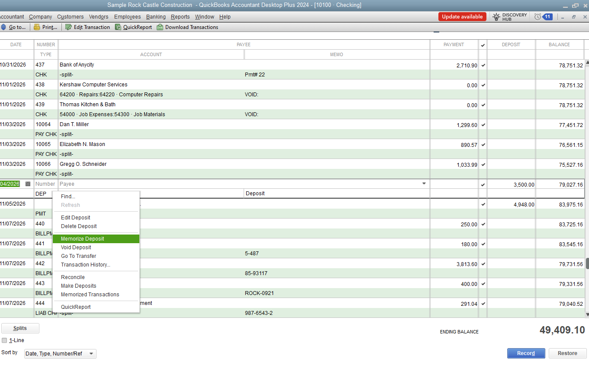Click the payee Thomas Kitchen & Bath
The image size is (589, 368).
click(87, 105)
